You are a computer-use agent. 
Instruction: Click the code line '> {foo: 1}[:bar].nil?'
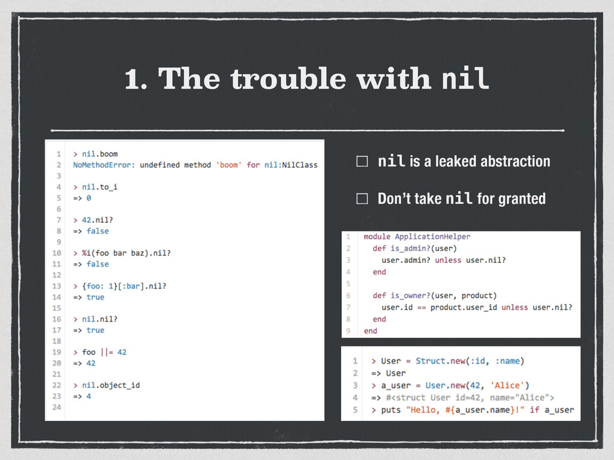pos(120,286)
